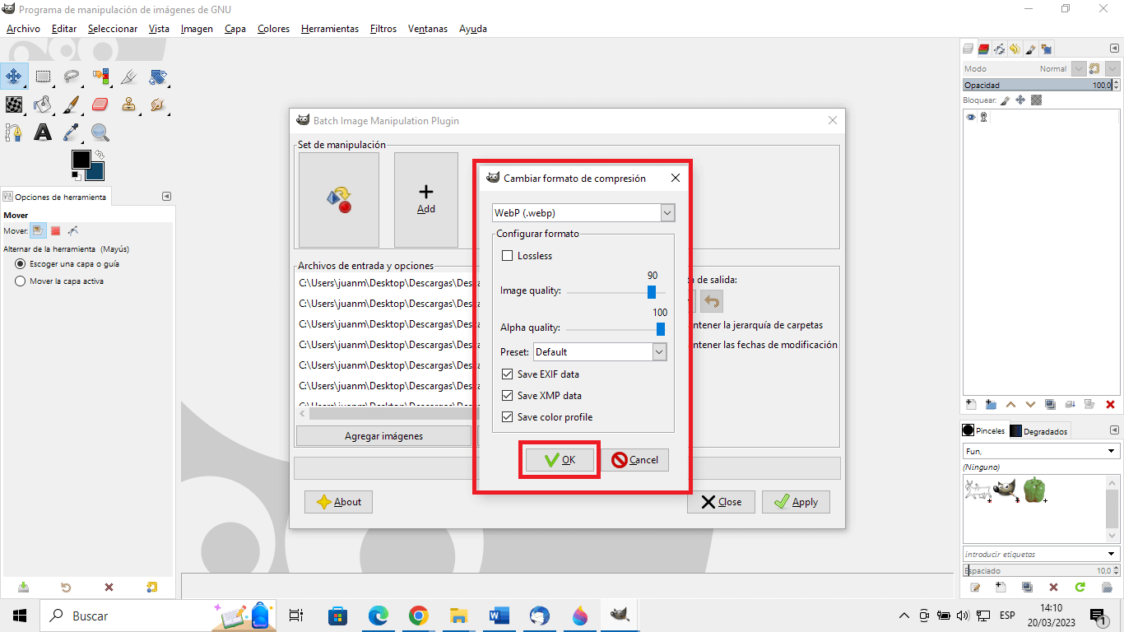Screen dimensions: 1124x632
Task: Select the Unified Transform tool
Action: [158, 77]
